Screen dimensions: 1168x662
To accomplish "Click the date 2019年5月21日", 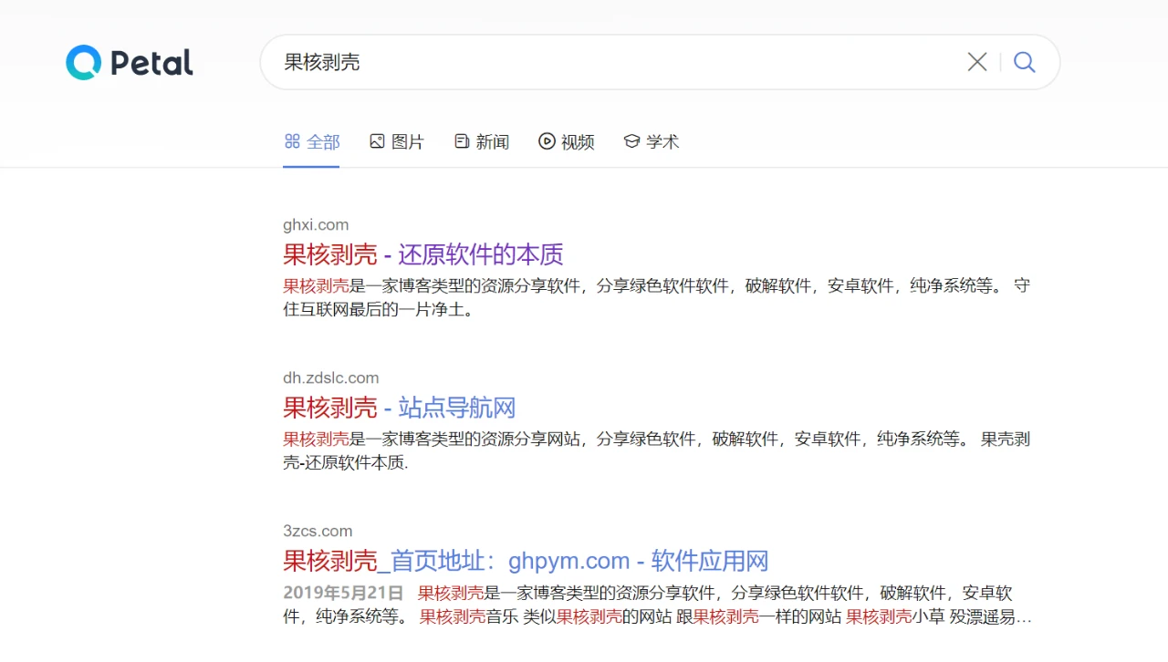I will coord(343,593).
